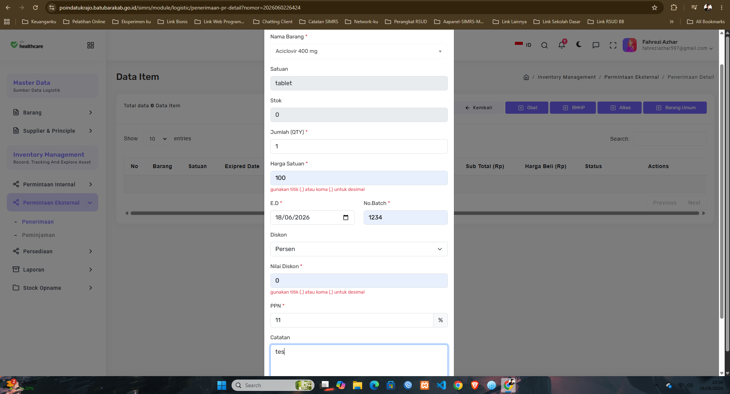
Task: Open the Peminjaman submenu item
Action: coord(38,235)
